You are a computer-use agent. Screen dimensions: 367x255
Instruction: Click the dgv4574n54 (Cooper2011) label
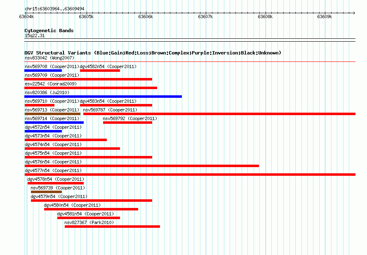[x=53, y=144]
